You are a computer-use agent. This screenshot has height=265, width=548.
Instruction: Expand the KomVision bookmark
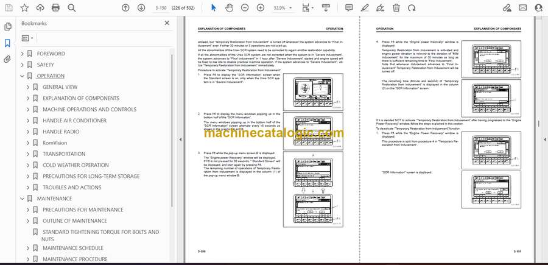click(28, 143)
